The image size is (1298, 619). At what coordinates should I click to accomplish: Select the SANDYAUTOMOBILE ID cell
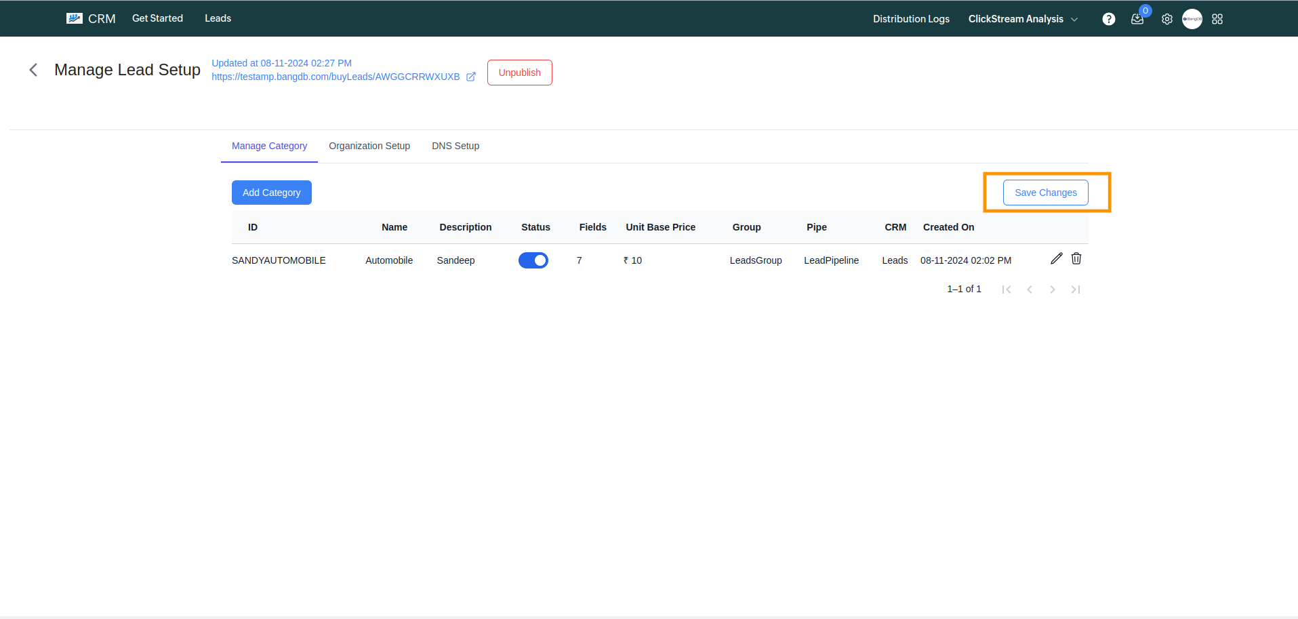[279, 260]
